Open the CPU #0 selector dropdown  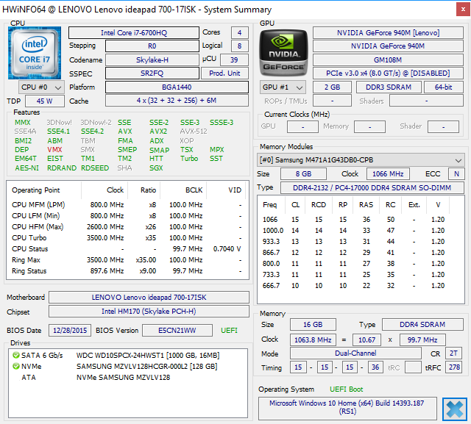coord(41,87)
